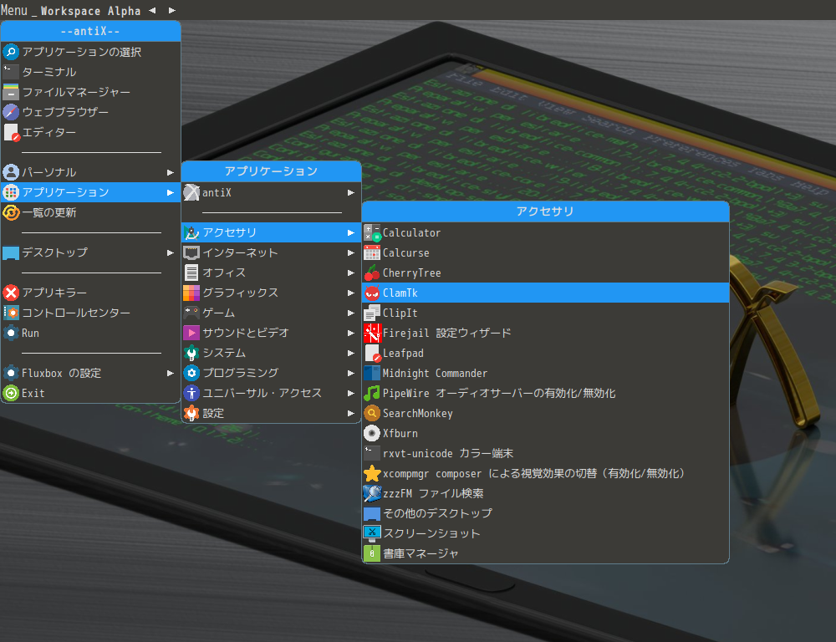The height and width of the screenshot is (642, 836).
Task: Expand the Fluxbox の設定 submenu arrow
Action: (170, 374)
